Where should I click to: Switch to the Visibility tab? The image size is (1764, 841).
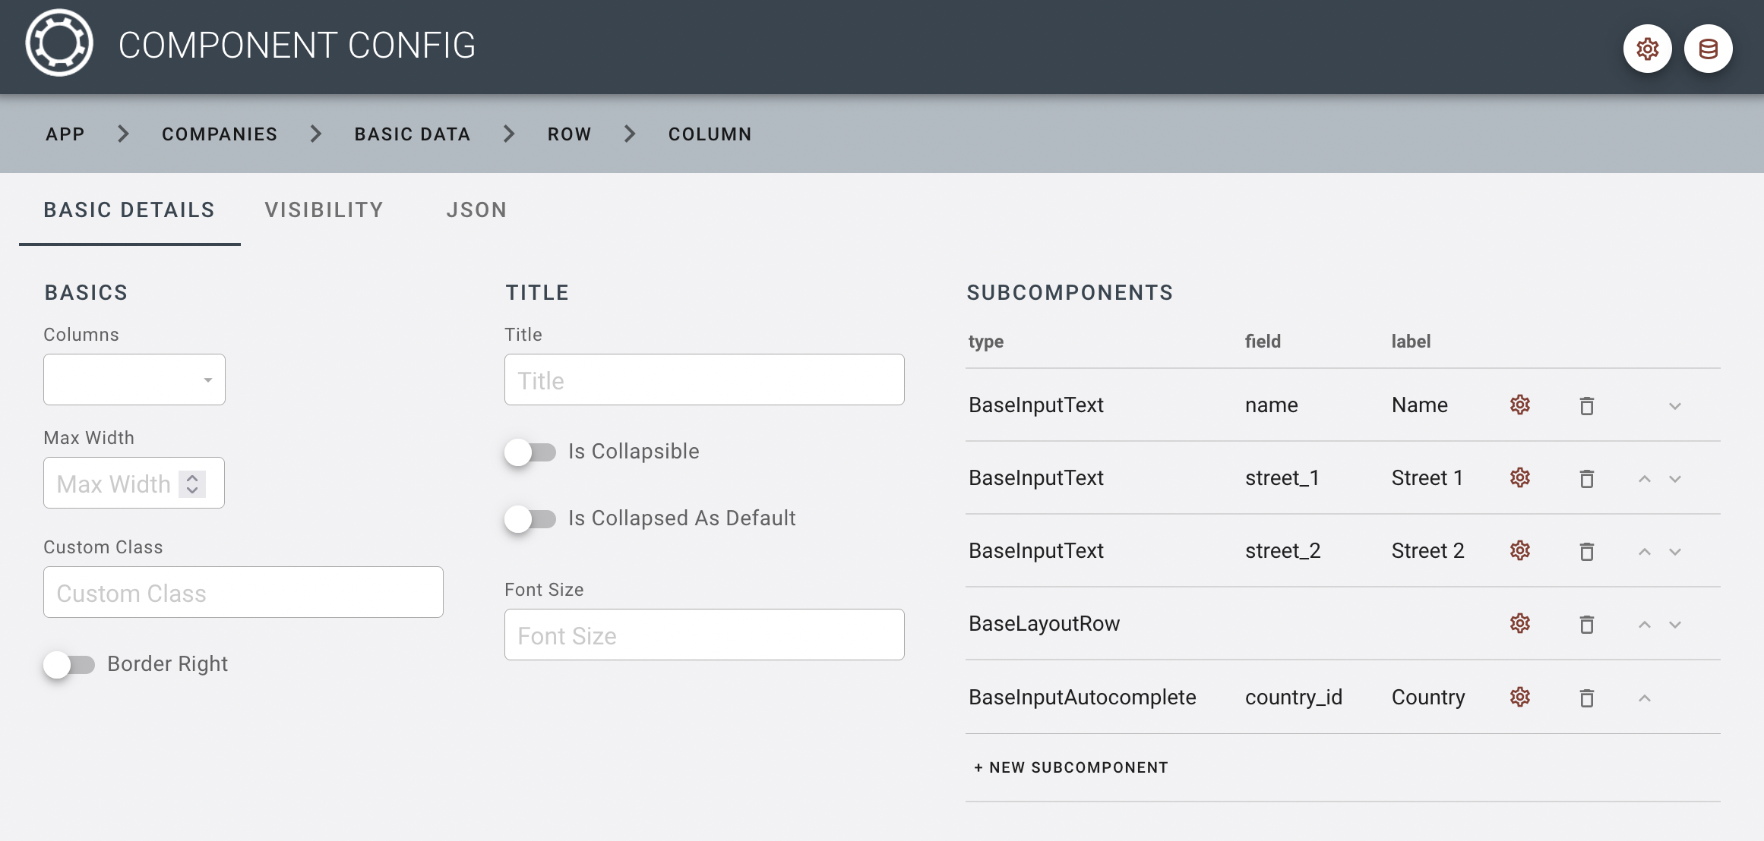(324, 210)
